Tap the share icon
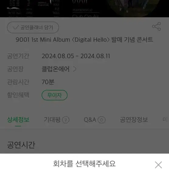The height and width of the screenshot is (169, 169). tap(157, 26)
